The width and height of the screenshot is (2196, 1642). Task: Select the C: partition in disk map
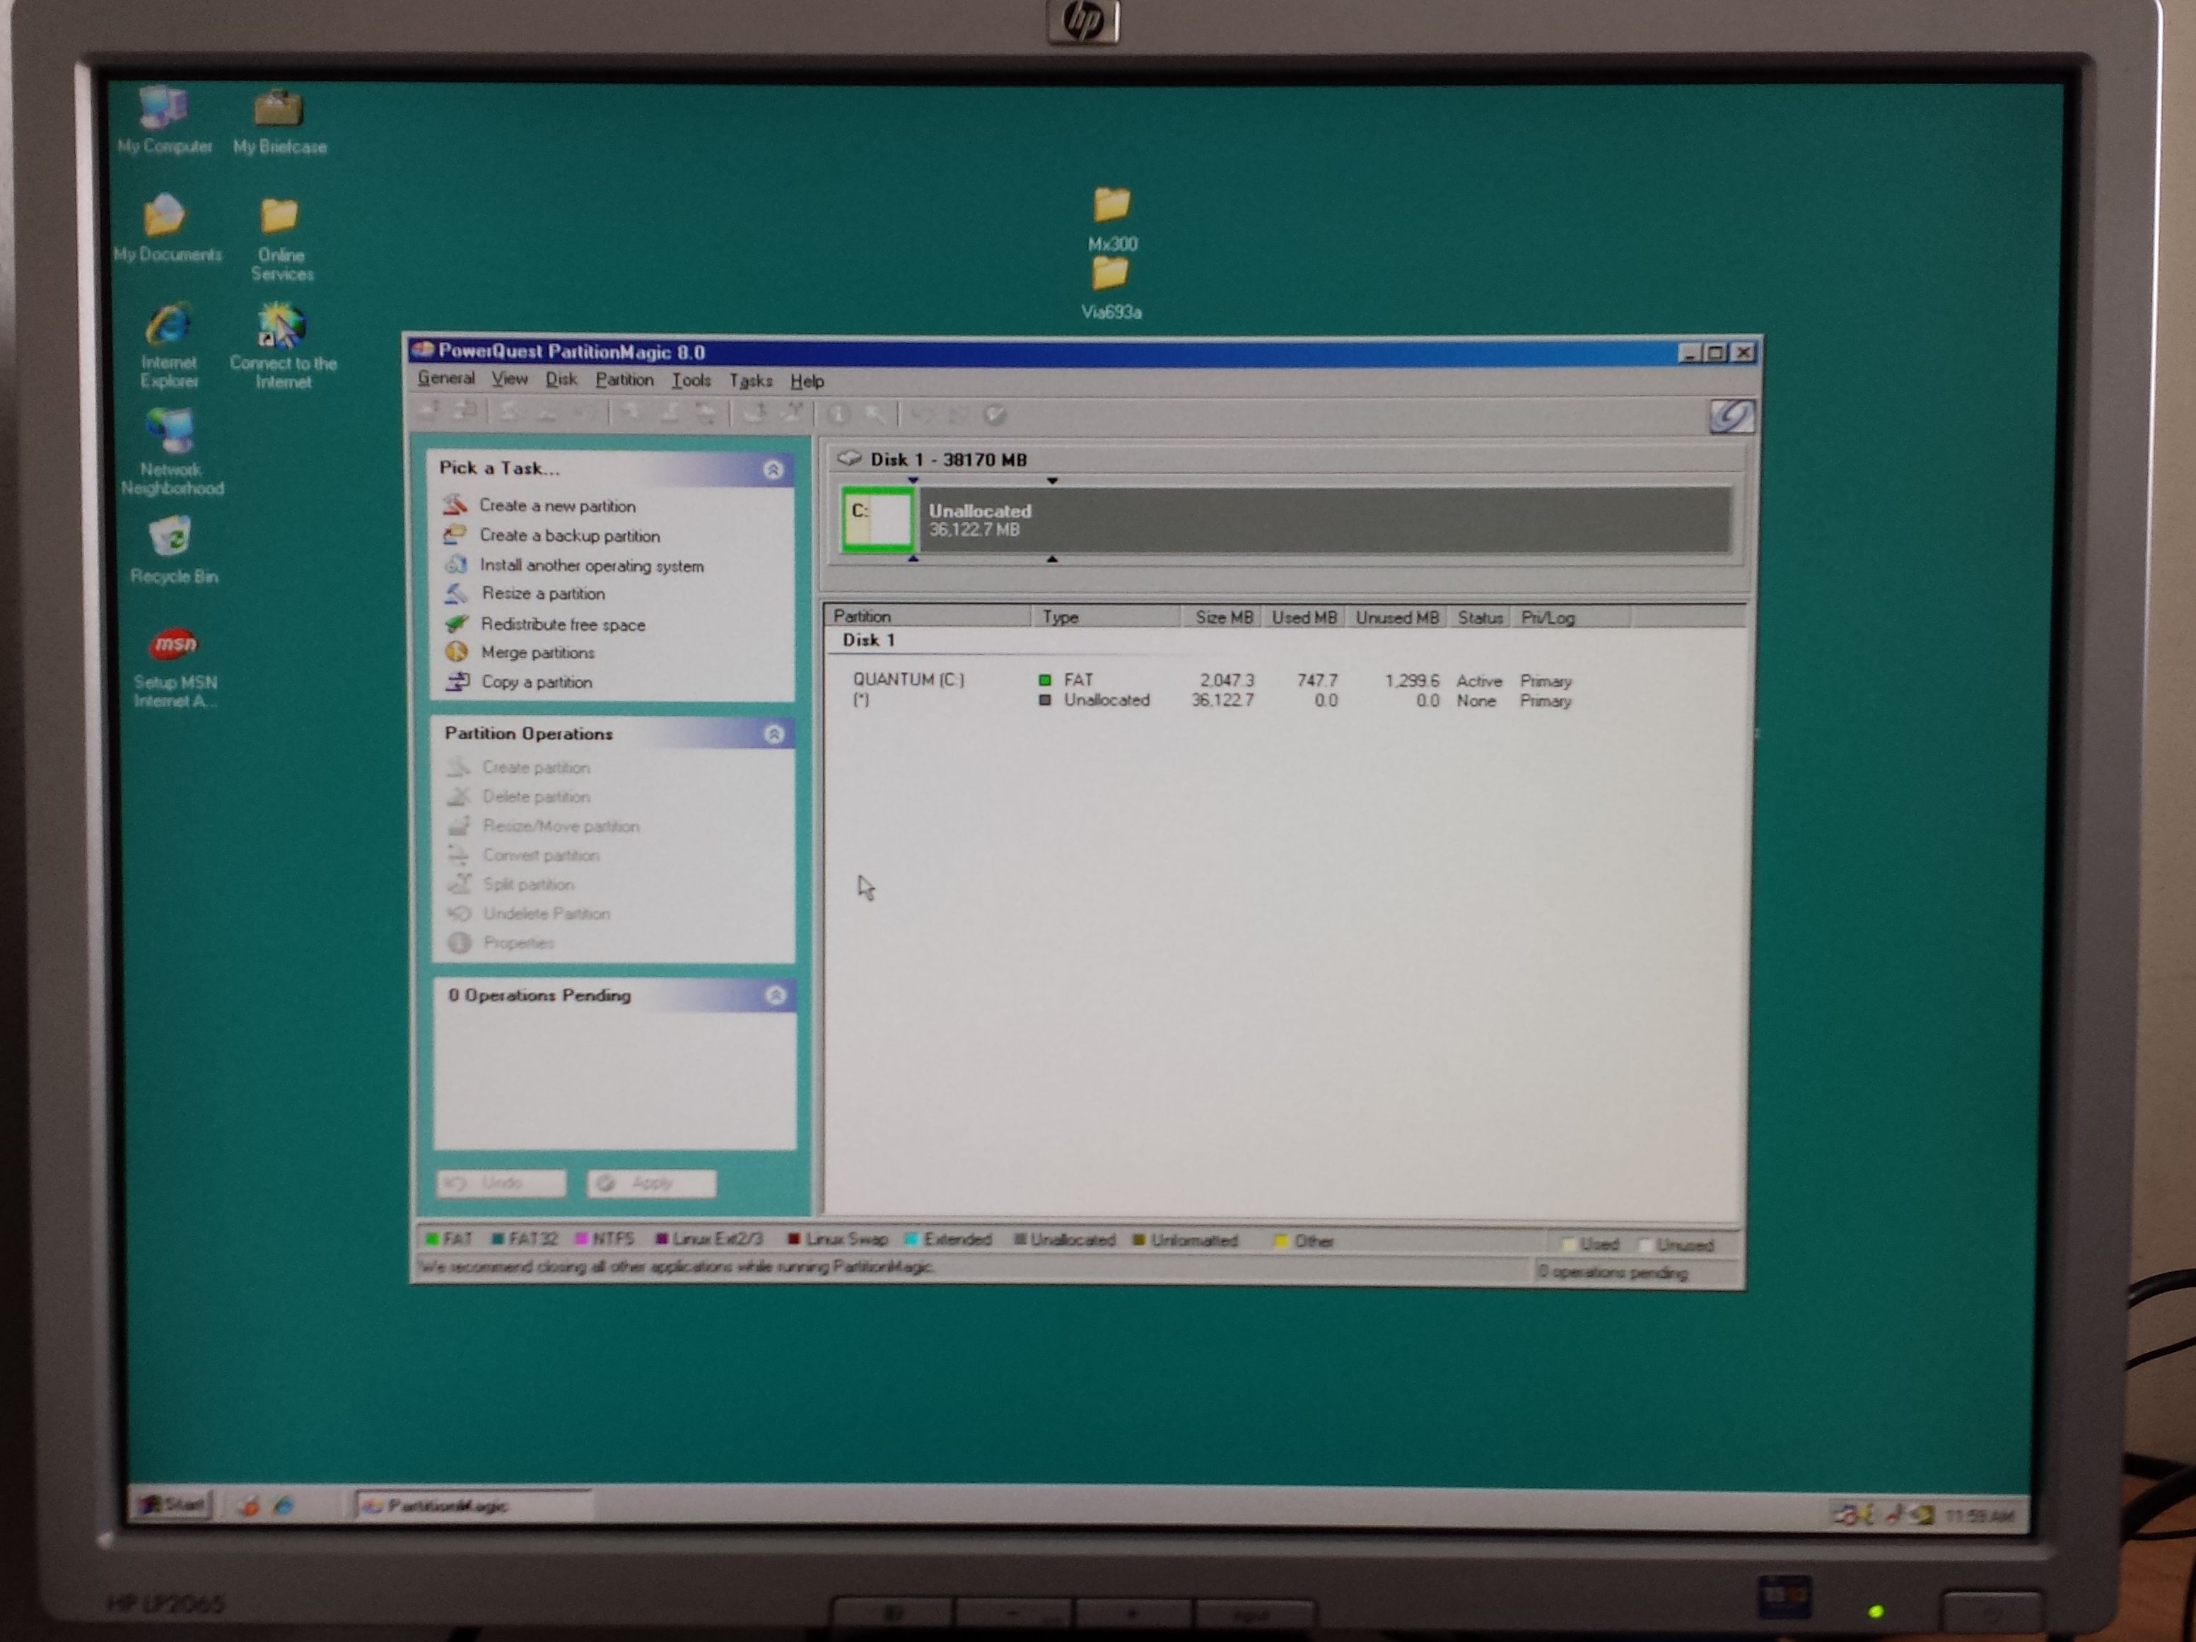point(877,519)
